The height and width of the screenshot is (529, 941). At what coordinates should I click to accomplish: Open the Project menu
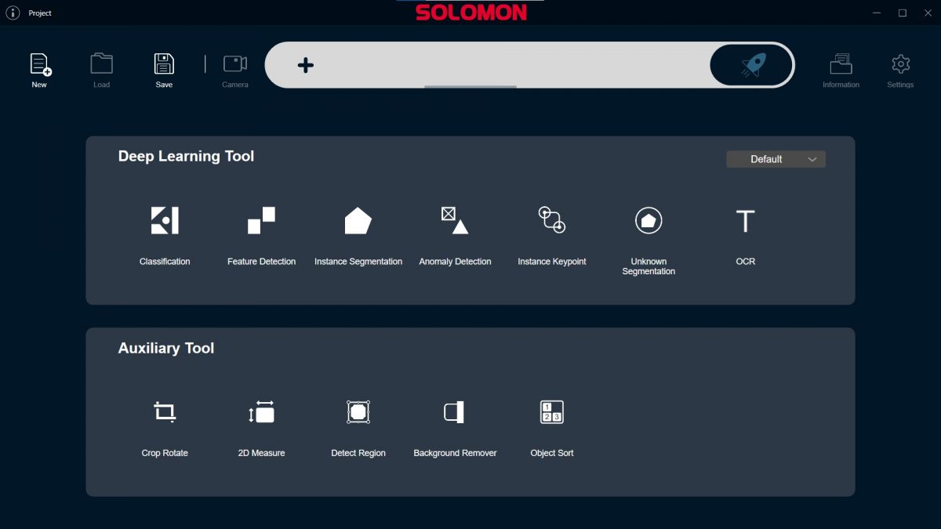click(39, 13)
